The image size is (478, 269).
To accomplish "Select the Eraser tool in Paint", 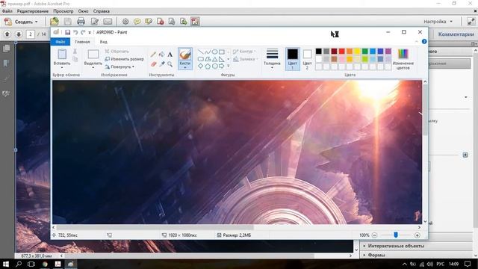I will pyautogui.click(x=153, y=64).
